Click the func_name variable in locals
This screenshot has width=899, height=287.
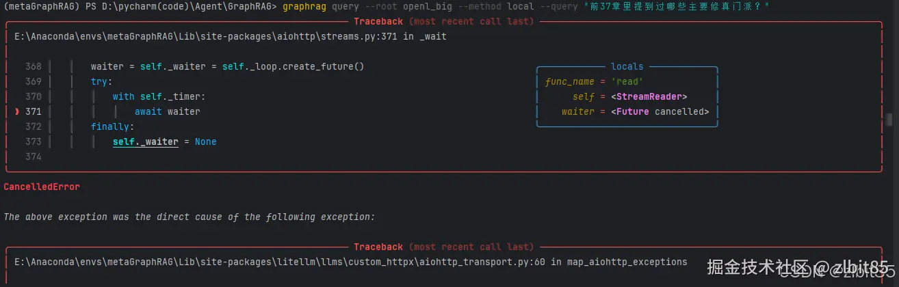[569, 81]
